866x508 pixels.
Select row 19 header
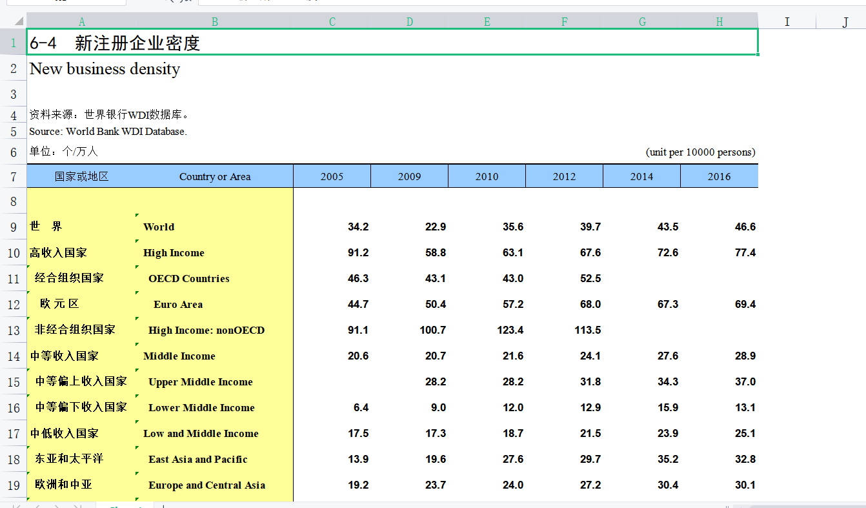pos(13,485)
